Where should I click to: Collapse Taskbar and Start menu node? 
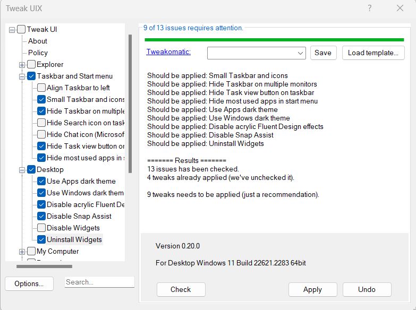(22, 76)
